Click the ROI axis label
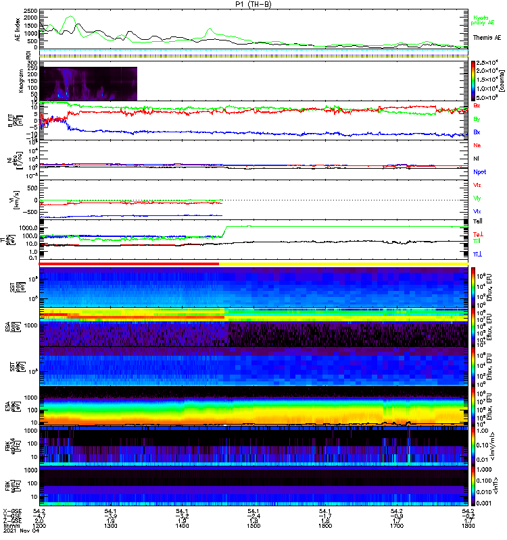507x540 pixels. pos(28,54)
